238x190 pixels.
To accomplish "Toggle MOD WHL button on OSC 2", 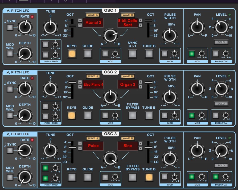I will (10, 116).
